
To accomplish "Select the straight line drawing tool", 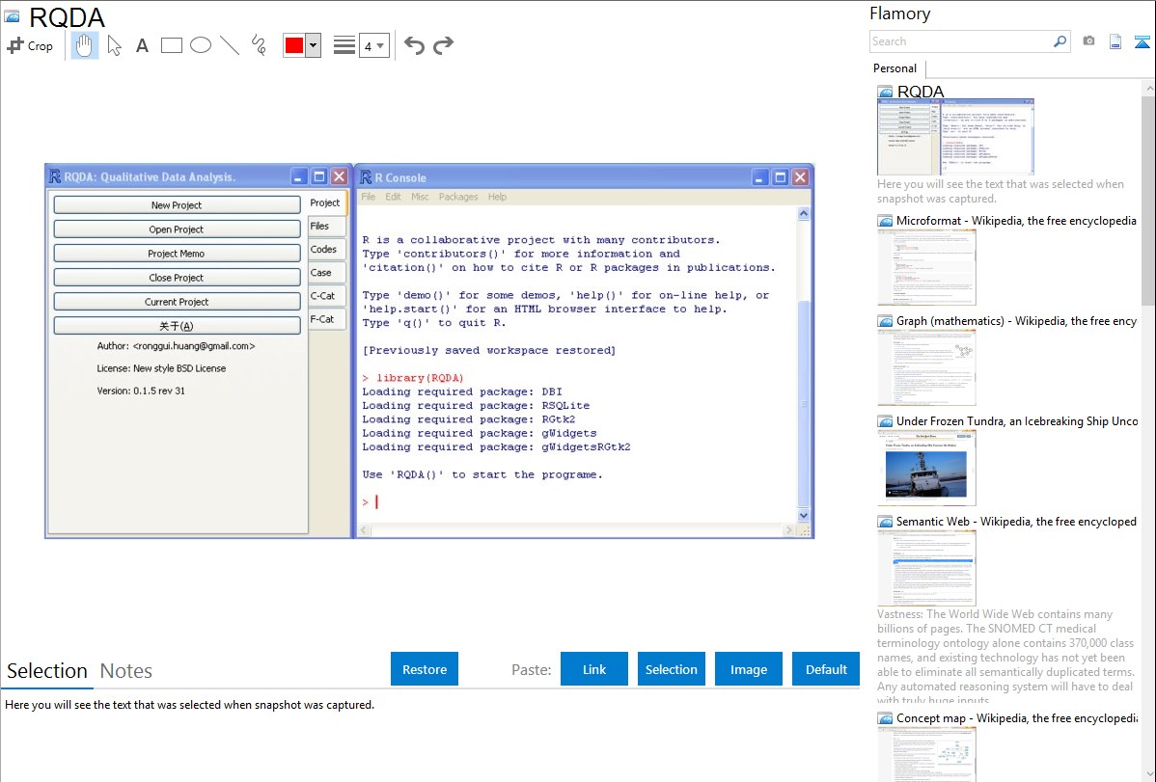I will pyautogui.click(x=229, y=45).
